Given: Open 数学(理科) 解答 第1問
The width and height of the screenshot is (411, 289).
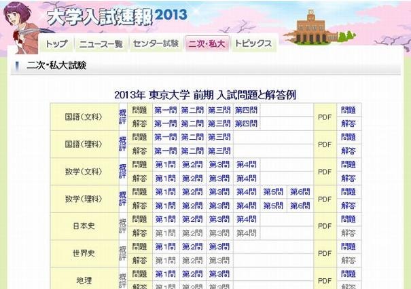Looking at the screenshot, I should [x=165, y=206].
